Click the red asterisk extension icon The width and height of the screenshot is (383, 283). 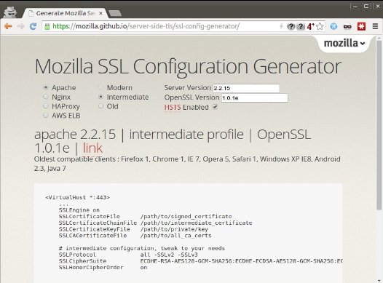point(361,26)
